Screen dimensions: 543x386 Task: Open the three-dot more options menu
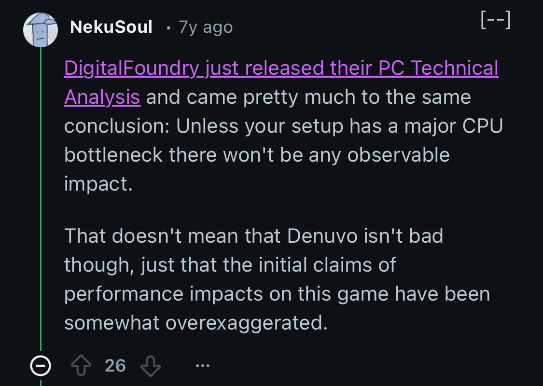pyautogui.click(x=203, y=366)
